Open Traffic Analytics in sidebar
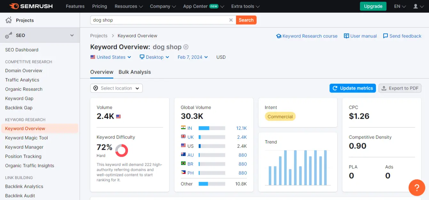429x200 pixels. click(22, 80)
